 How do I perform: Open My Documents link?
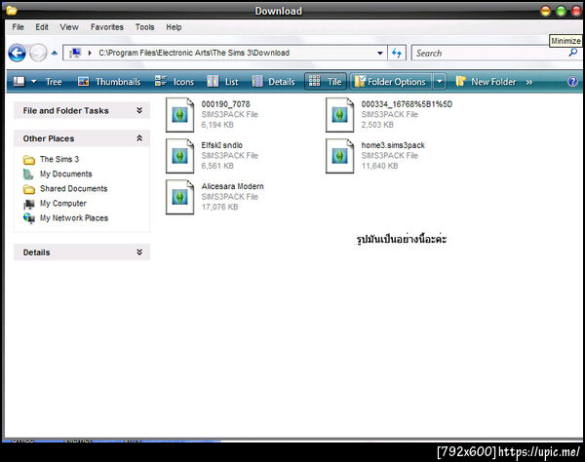pos(65,173)
